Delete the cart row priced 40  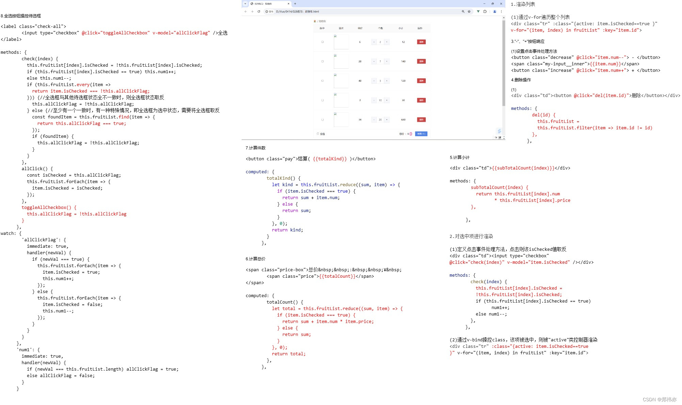click(x=421, y=81)
